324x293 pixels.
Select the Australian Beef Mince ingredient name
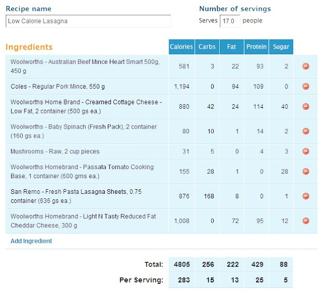point(85,66)
